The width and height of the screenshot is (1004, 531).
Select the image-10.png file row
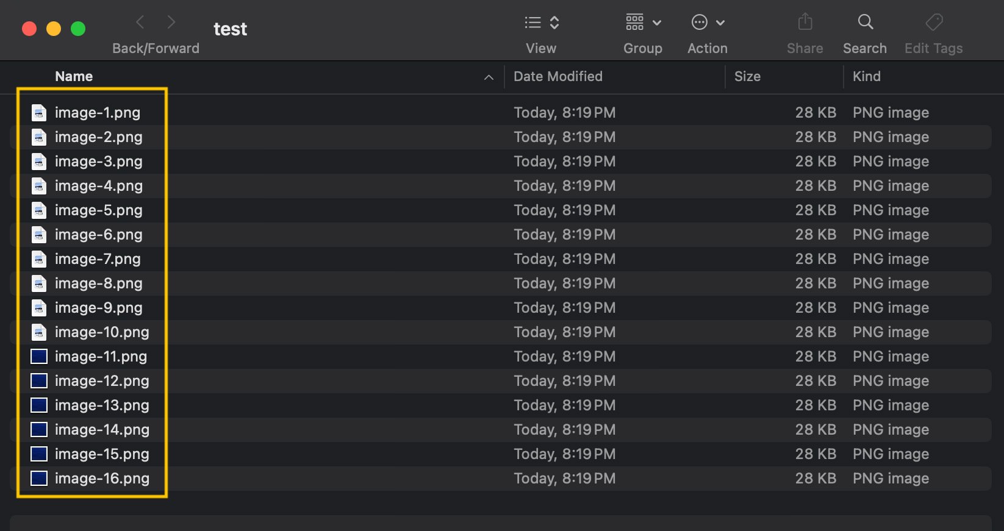(501, 332)
